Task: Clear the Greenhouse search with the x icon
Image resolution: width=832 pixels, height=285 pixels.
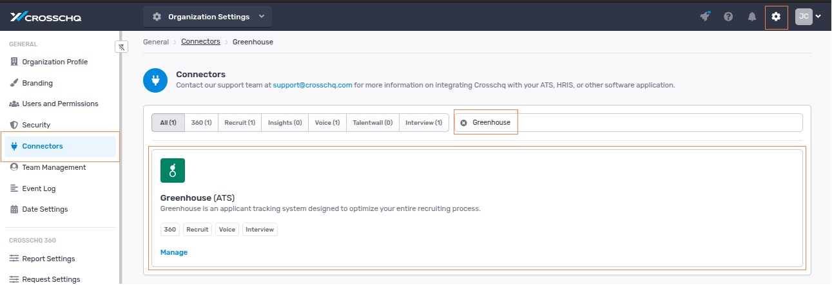Action: [x=463, y=123]
